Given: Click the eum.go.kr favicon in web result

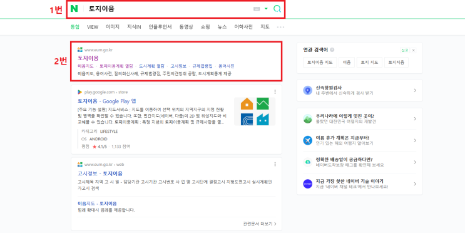Looking at the screenshot, I should (80, 164).
